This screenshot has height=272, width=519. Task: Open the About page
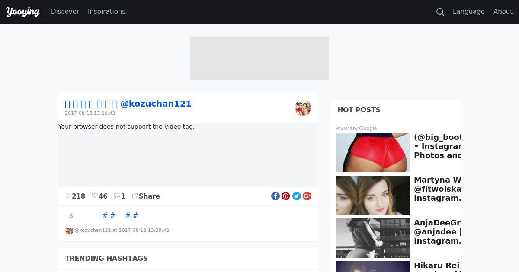pyautogui.click(x=503, y=12)
